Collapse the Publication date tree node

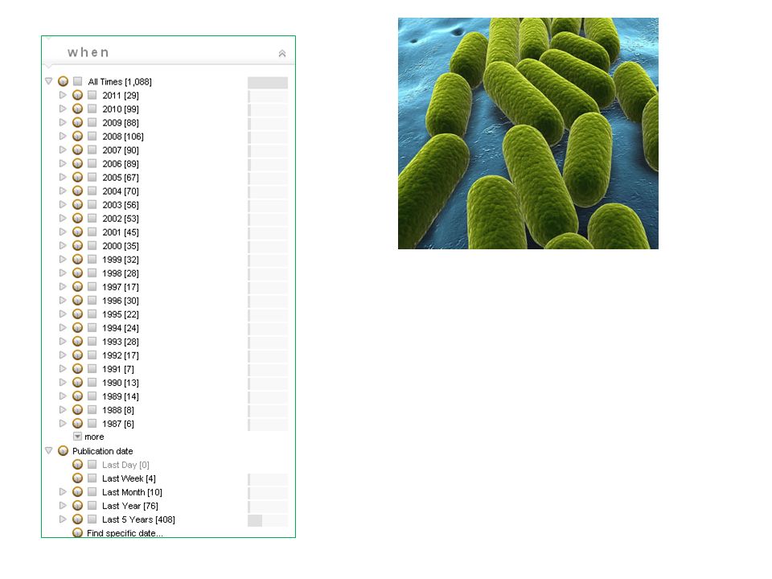49,450
